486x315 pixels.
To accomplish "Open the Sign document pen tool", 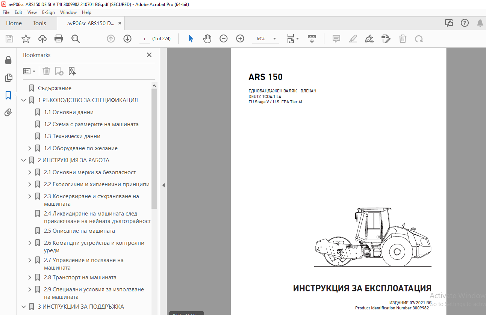I will (369, 39).
